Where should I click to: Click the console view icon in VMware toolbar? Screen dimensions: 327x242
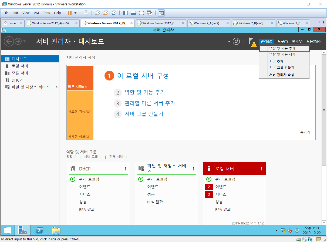click(x=161, y=13)
